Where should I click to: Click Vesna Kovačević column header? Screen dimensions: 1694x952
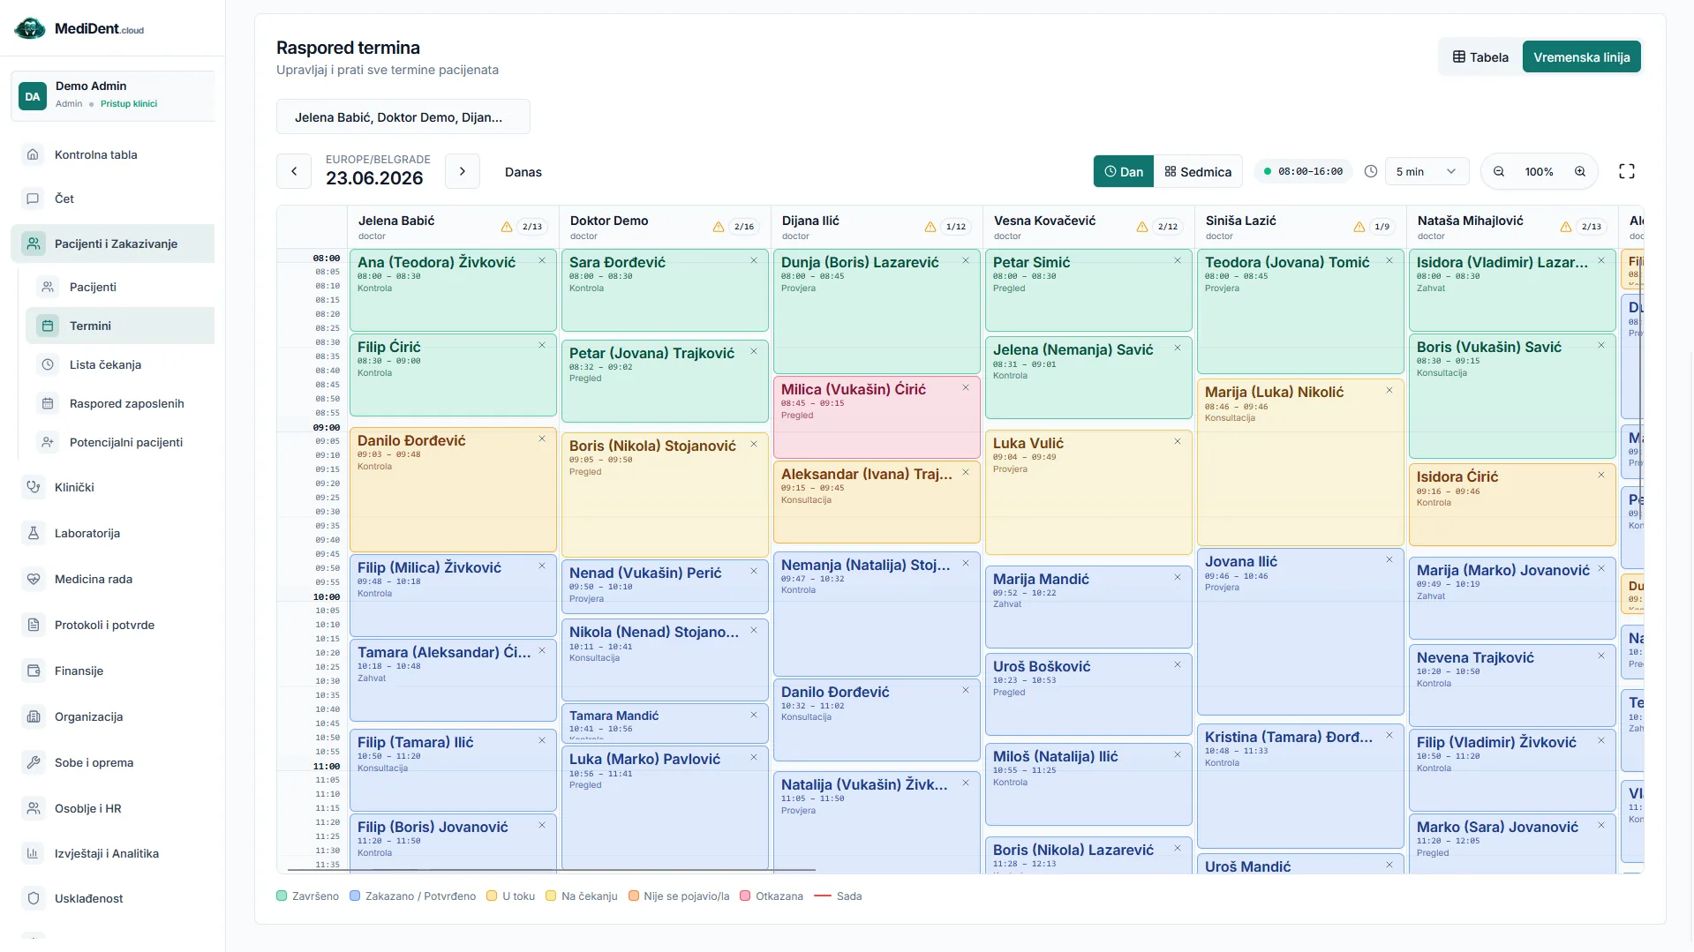(1088, 227)
